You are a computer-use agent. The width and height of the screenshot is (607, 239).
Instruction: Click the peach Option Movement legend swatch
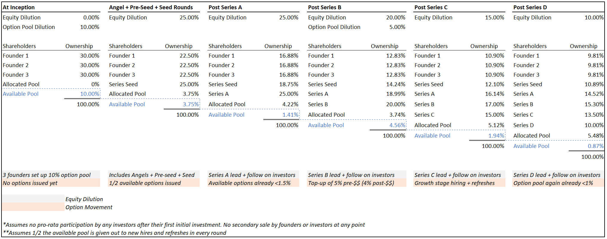coord(33,207)
